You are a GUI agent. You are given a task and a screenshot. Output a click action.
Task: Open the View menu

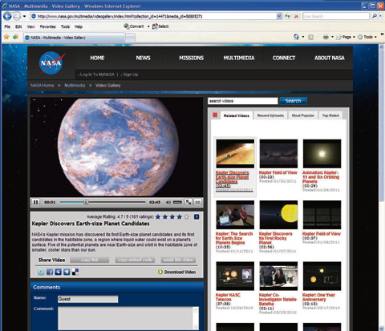pos(30,26)
